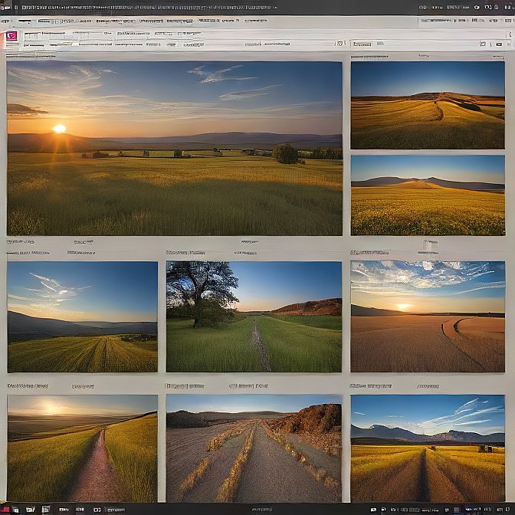515x515 pixels.
Task: Click the pink app logo in toolbar
Action: pos(11,35)
